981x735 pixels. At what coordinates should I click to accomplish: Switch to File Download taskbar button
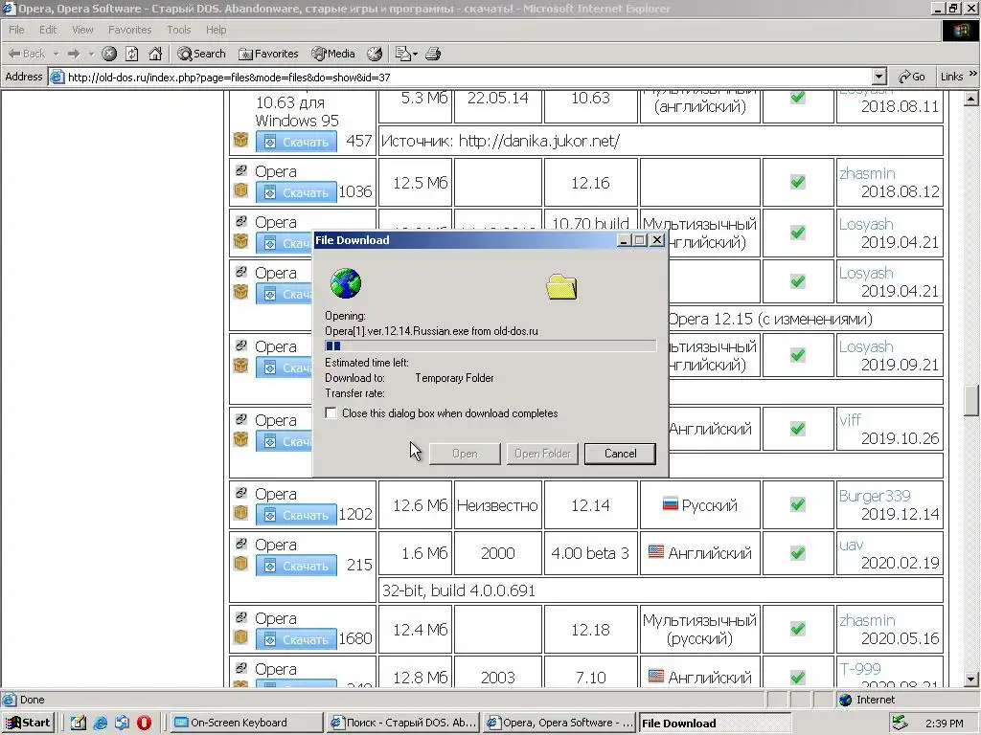click(715, 724)
